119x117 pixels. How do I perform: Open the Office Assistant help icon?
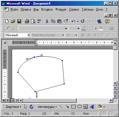pyautogui.click(x=107, y=21)
